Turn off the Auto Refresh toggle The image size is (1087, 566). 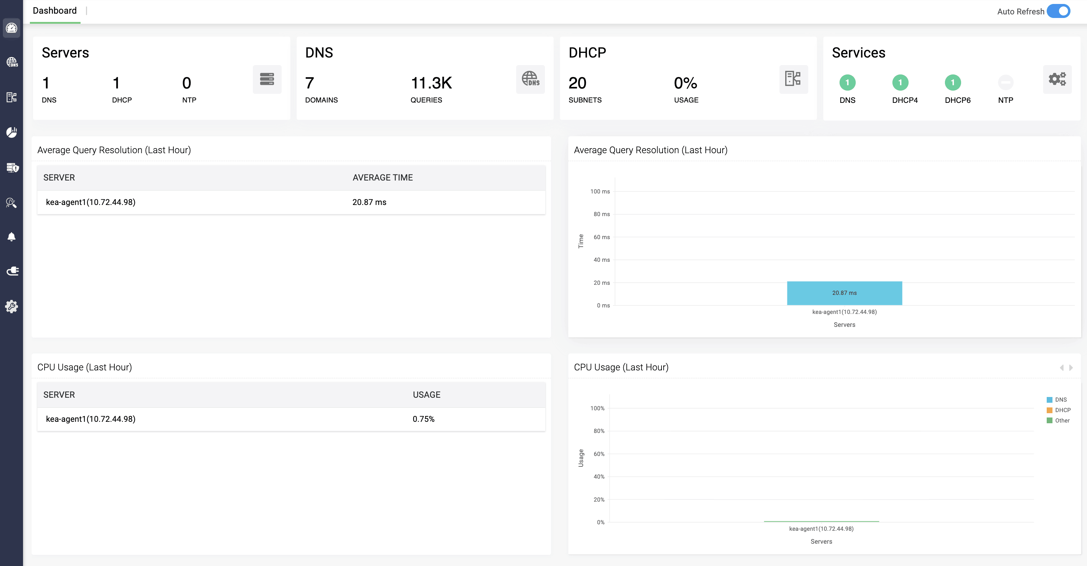pos(1058,12)
